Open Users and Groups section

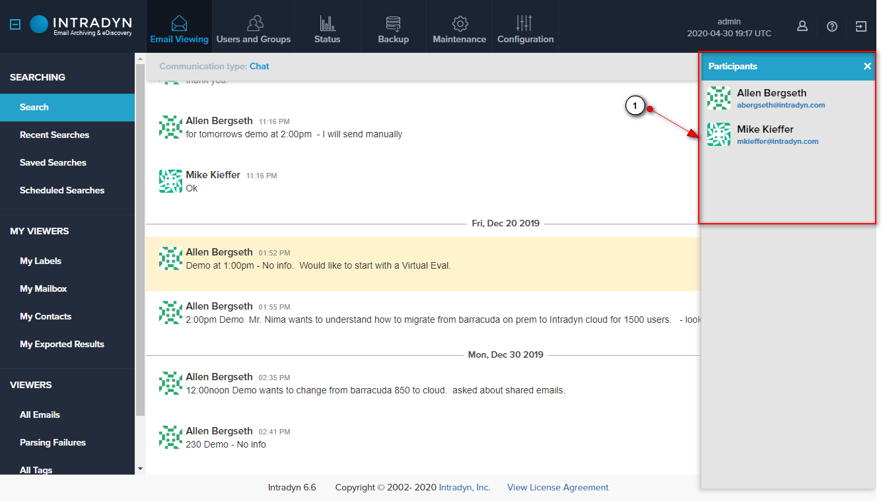(x=254, y=26)
